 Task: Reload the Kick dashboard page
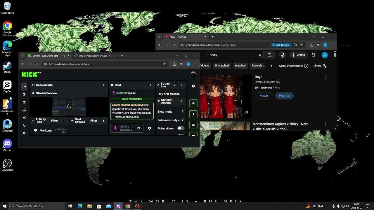click(x=37, y=64)
